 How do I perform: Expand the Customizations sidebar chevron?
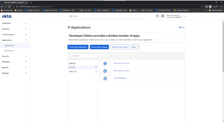click(26, 35)
